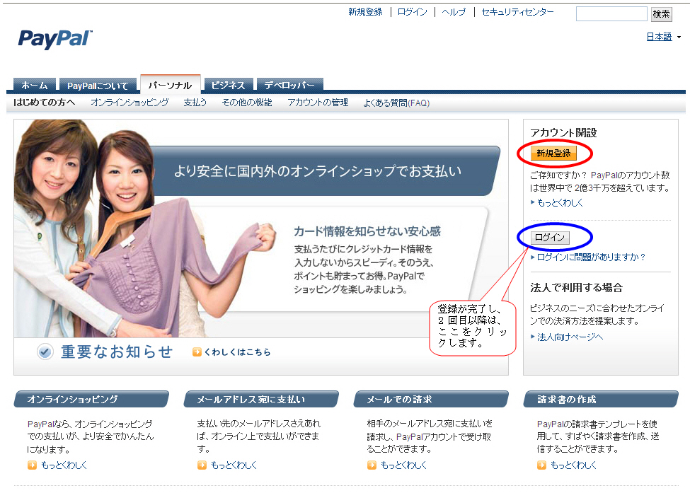Viewport: 690px width, 493px height.
Task: Click the 重要なお知らせ heading
Action: pos(117,352)
